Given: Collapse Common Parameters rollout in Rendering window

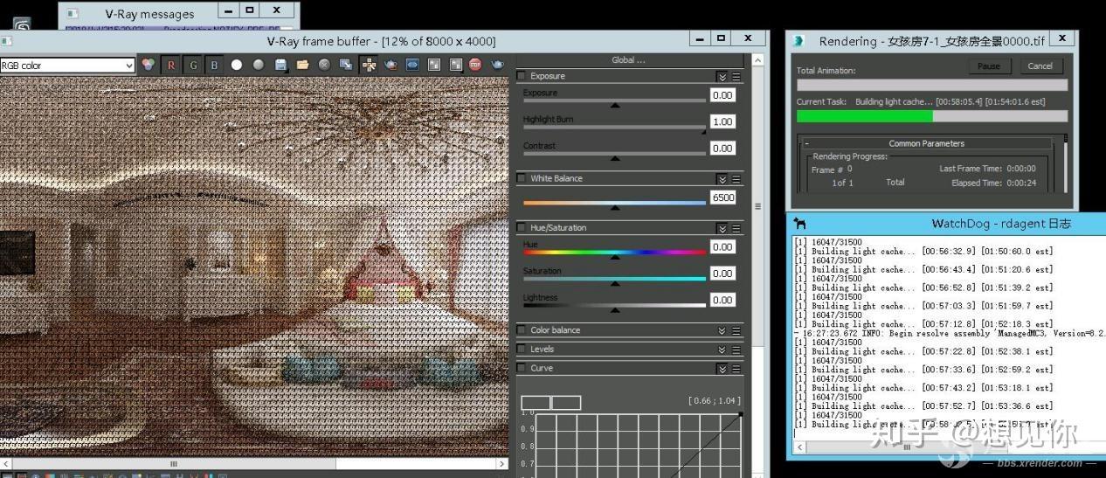Looking at the screenshot, I should tap(927, 143).
